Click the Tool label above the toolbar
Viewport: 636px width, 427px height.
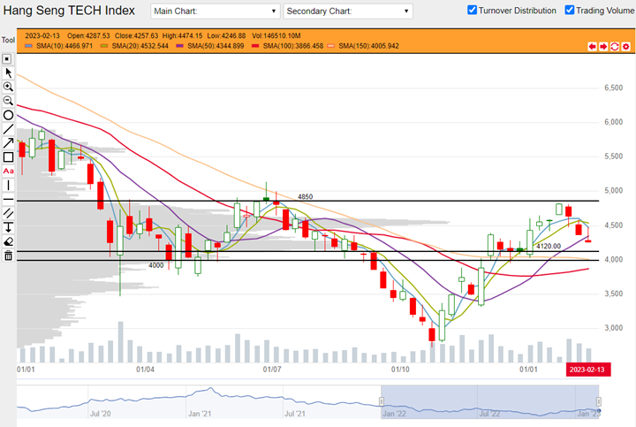[8, 40]
